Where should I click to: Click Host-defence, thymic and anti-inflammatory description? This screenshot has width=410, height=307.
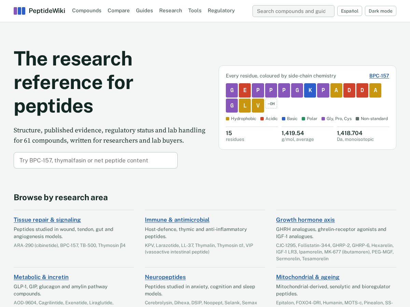[x=196, y=233]
